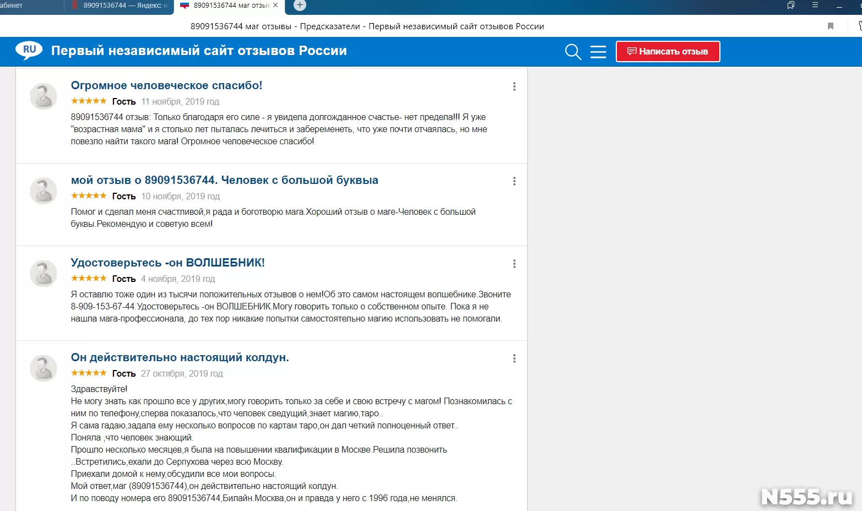The image size is (862, 511).
Task: Click avatar of the 11 ноября review
Action: click(44, 96)
